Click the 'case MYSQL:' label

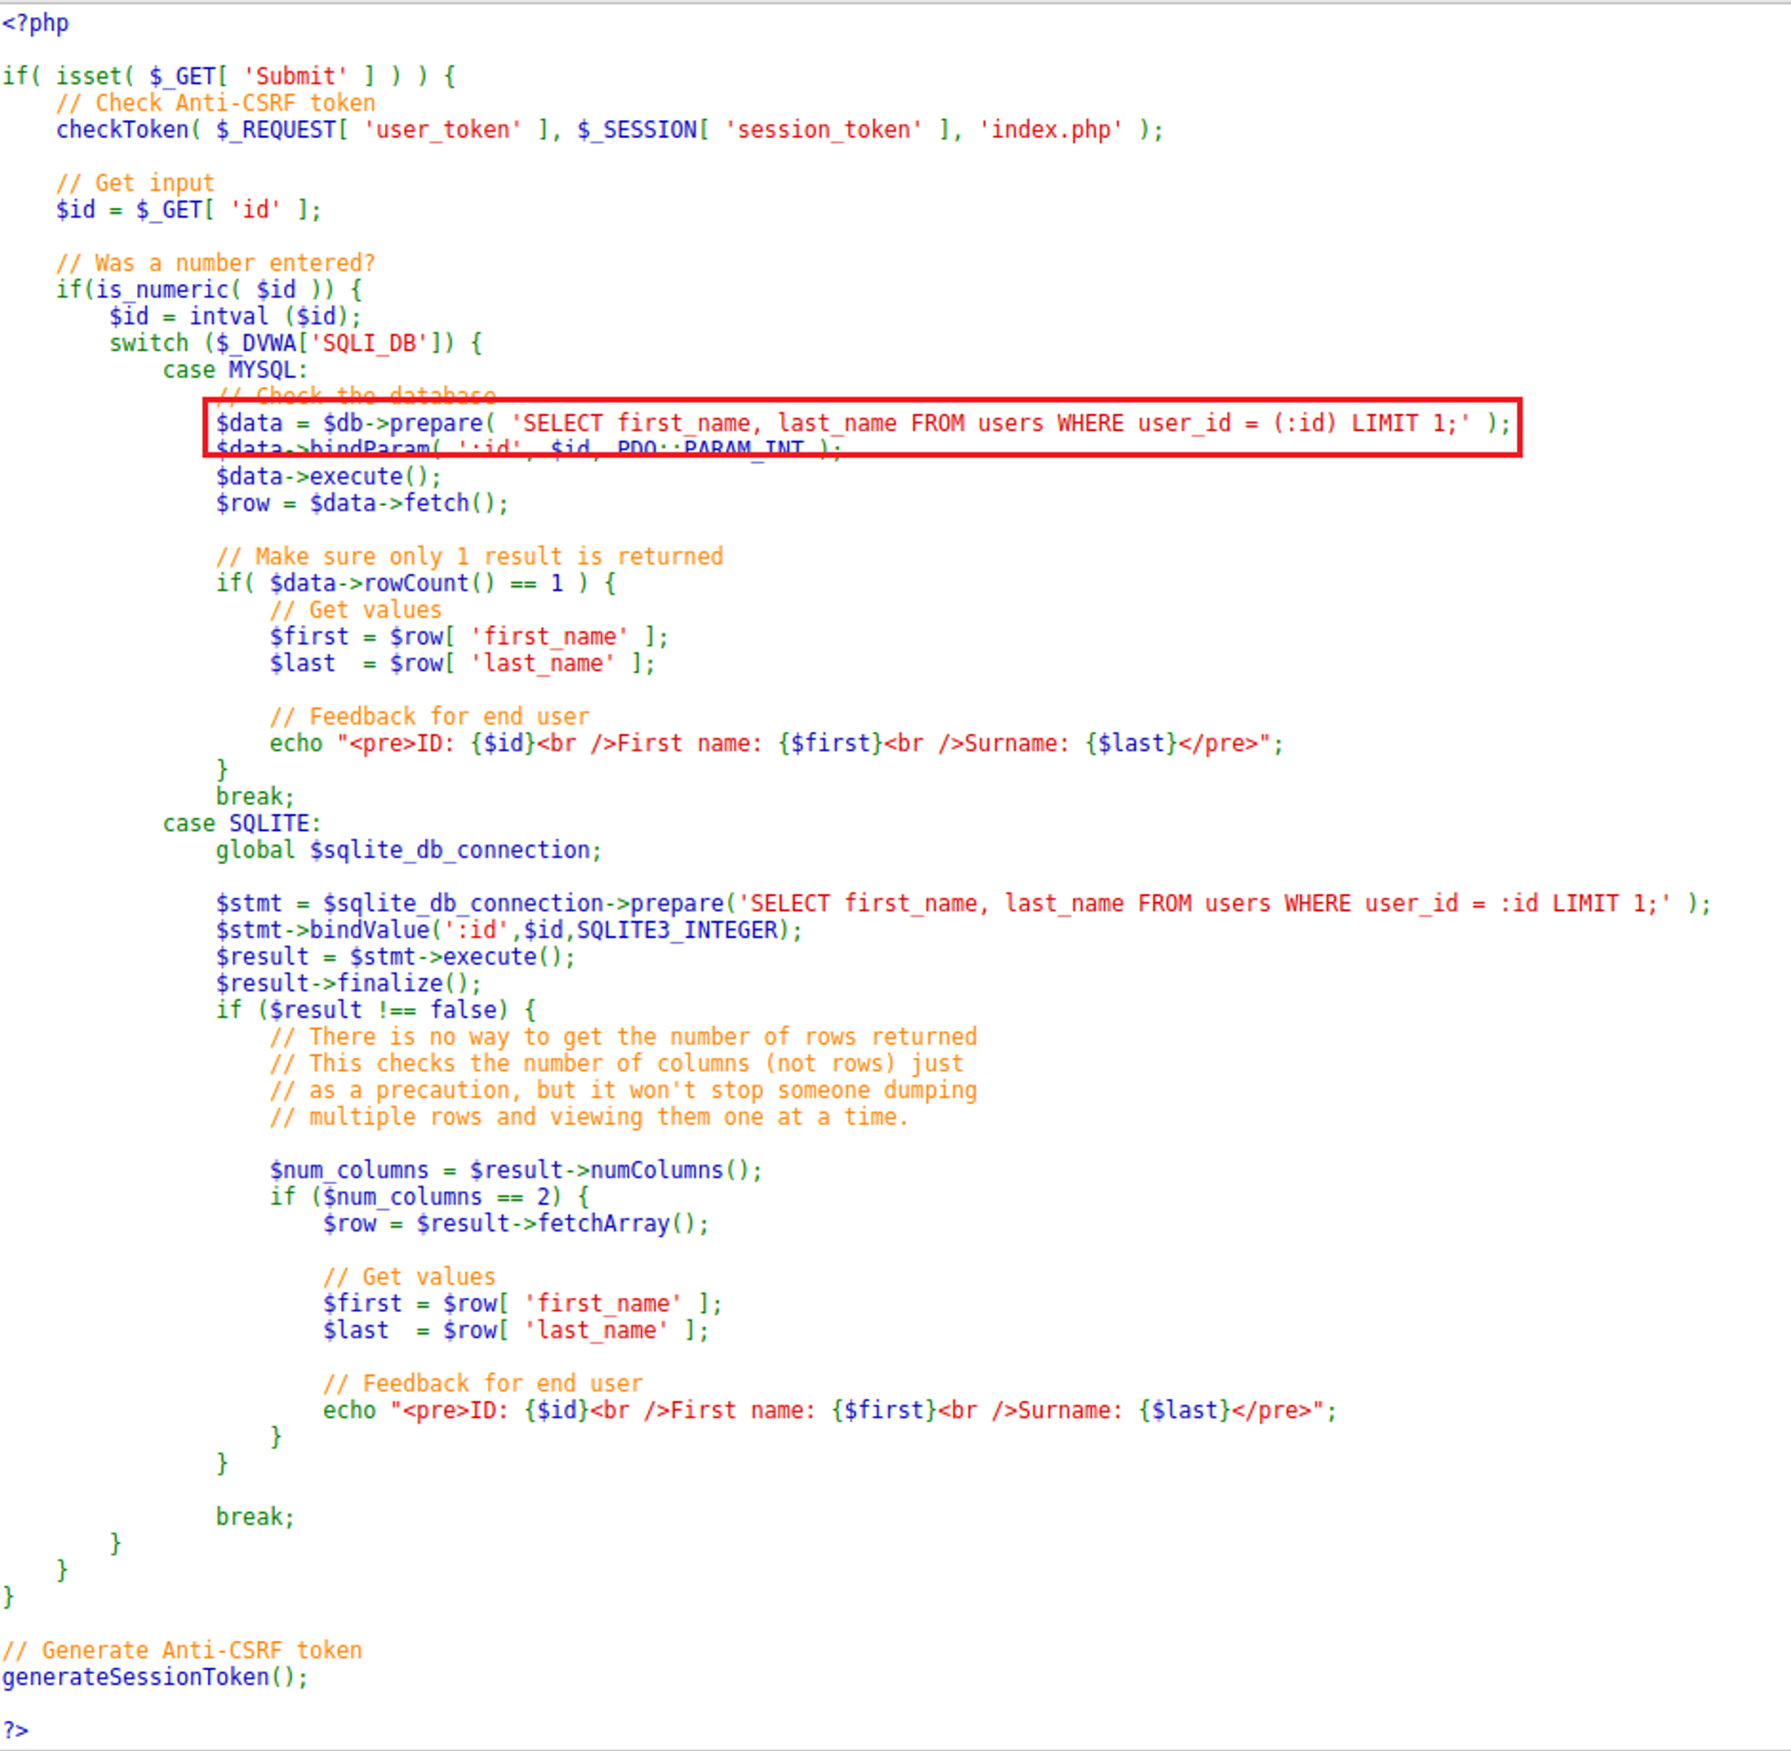[235, 370]
